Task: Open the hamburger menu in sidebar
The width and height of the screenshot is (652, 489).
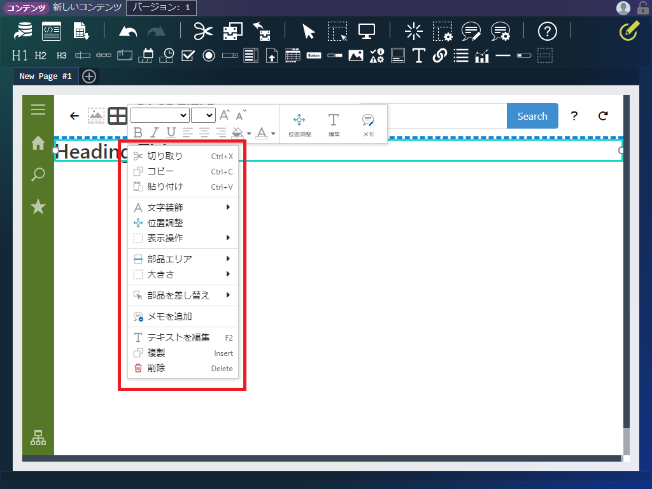Action: (x=38, y=110)
